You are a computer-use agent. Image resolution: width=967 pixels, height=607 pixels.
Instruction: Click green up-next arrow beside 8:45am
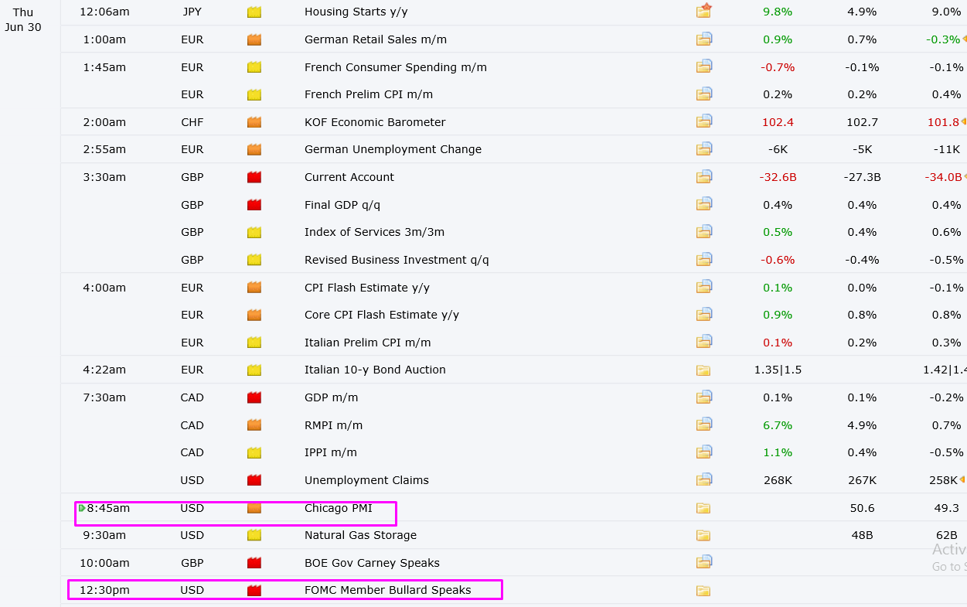82,508
